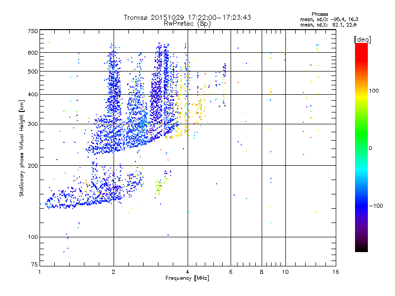
Task: Click x-axis tick label '4'
Action: click(x=188, y=272)
